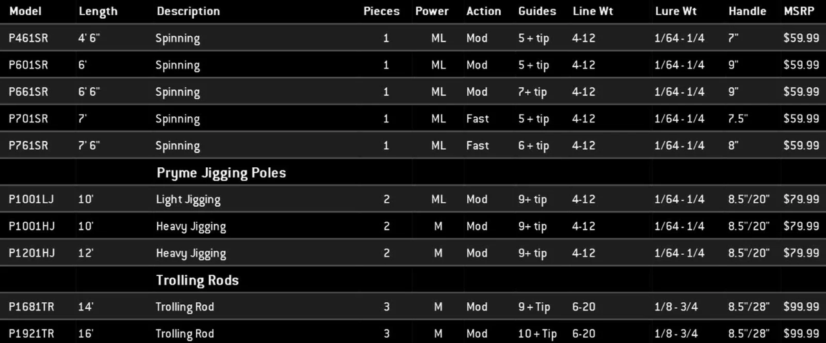The height and width of the screenshot is (343, 826).
Task: Click the Light Jigging description cell
Action: (x=188, y=199)
